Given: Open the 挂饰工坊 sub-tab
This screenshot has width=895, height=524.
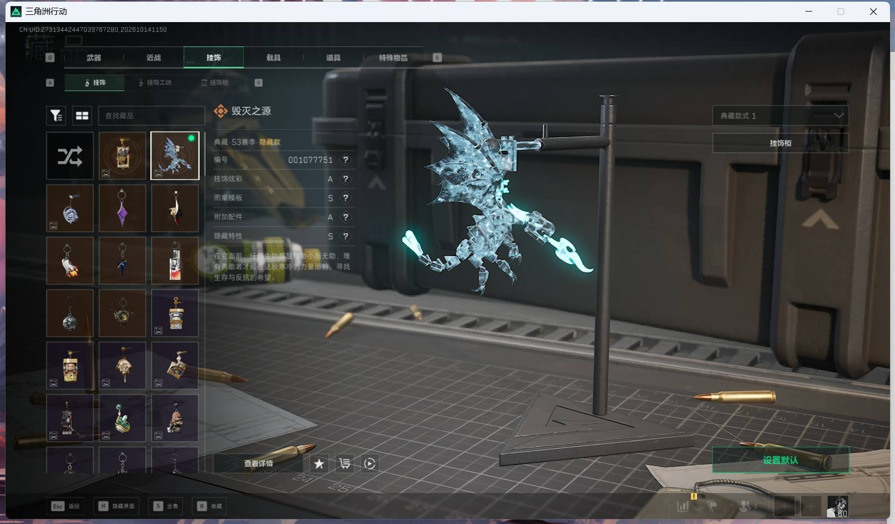Looking at the screenshot, I should point(155,82).
